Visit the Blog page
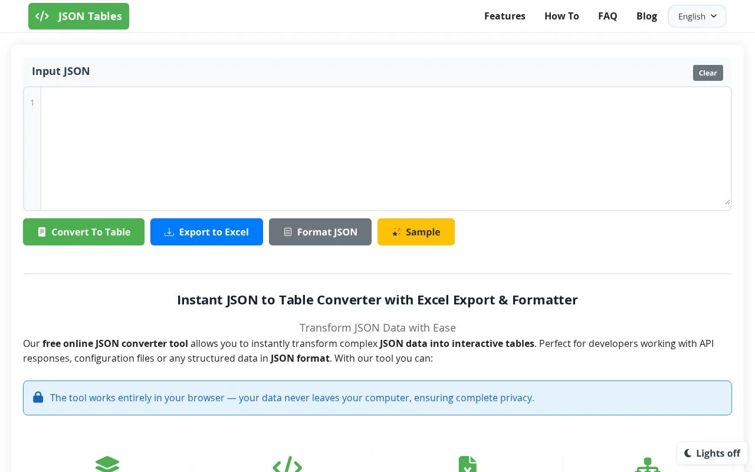This screenshot has height=472, width=755. tap(646, 16)
